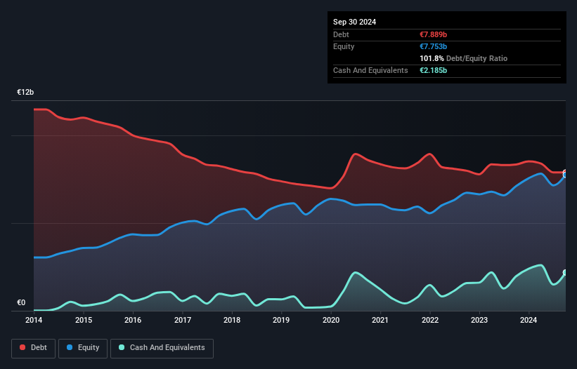
Task: Click the 2015 x-axis label
Action: pyautogui.click(x=84, y=320)
